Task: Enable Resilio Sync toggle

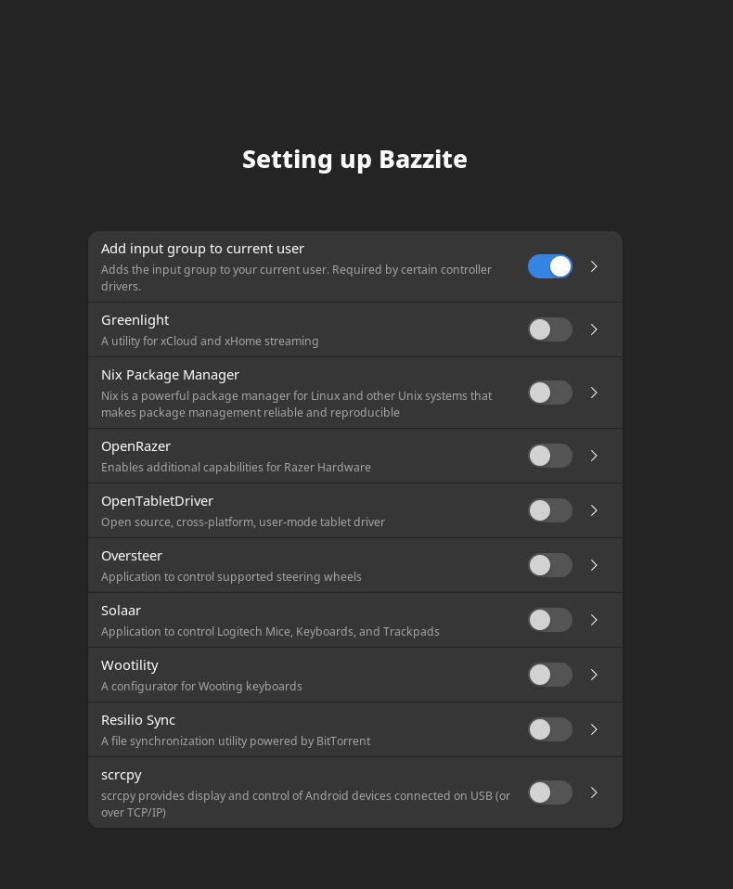Action: click(x=550, y=729)
